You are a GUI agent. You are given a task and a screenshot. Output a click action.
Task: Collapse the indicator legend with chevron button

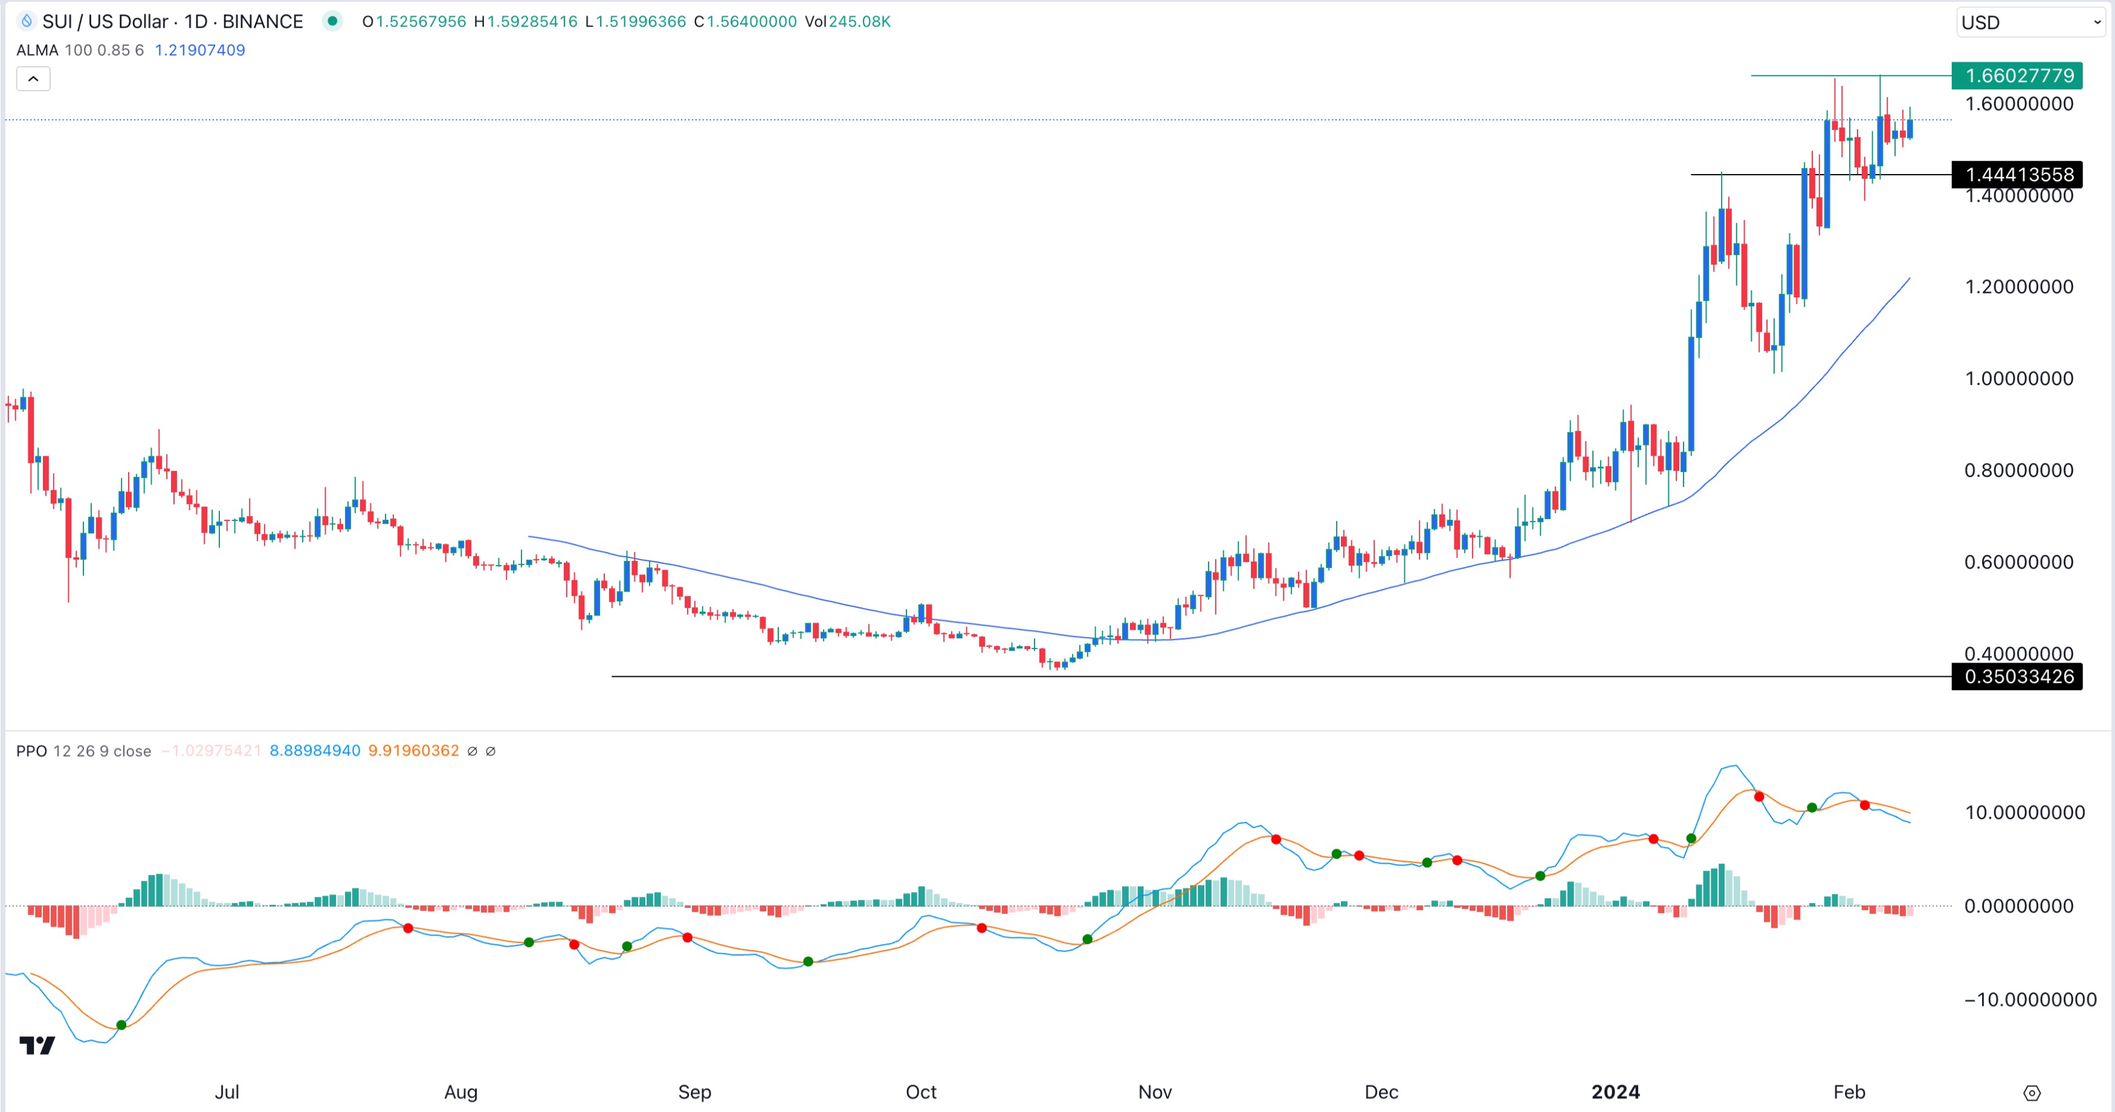pyautogui.click(x=33, y=79)
